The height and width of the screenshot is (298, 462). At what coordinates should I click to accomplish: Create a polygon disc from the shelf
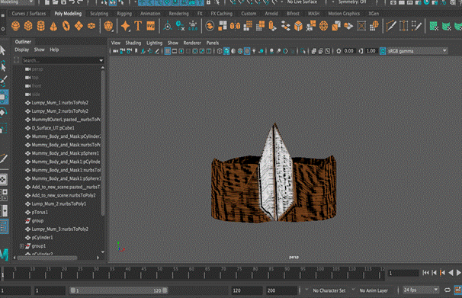click(x=91, y=26)
